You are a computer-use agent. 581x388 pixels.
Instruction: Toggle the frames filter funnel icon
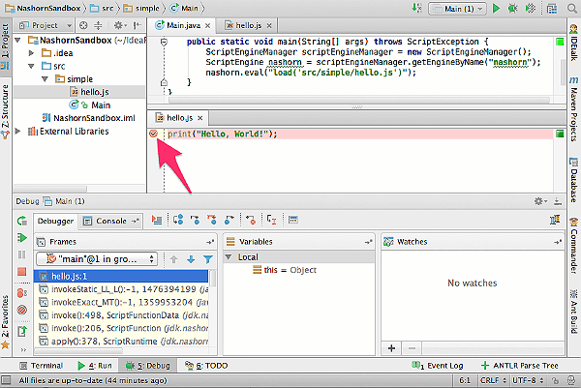pos(208,259)
